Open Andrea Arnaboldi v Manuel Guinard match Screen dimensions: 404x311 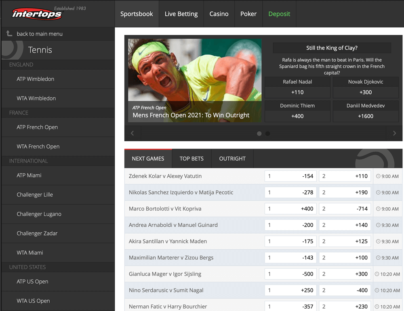click(x=173, y=225)
